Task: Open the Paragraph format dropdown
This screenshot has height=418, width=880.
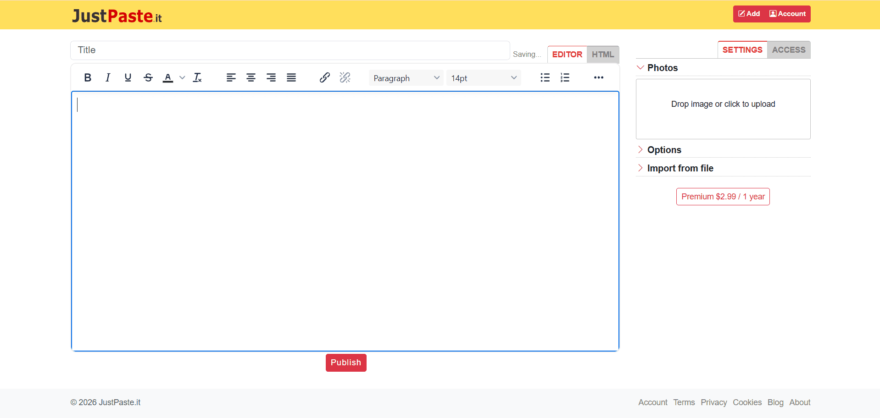Action: (406, 78)
